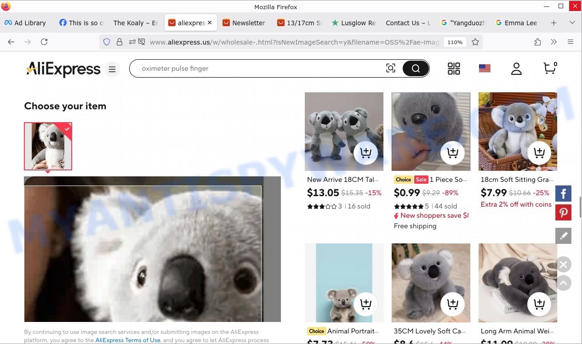
Task: Add New Arrive 18CM koala to cart
Action: click(x=366, y=153)
